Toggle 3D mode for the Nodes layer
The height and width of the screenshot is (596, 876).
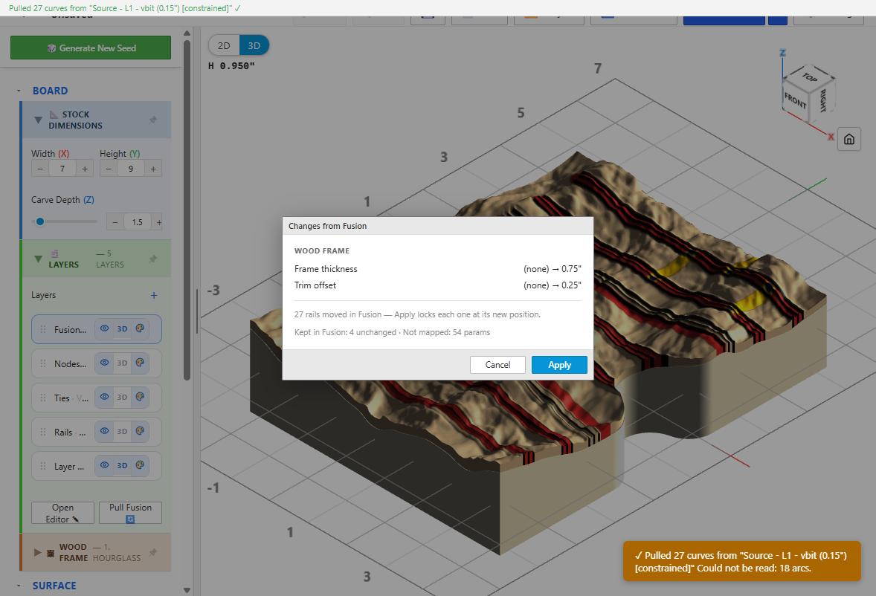[123, 363]
